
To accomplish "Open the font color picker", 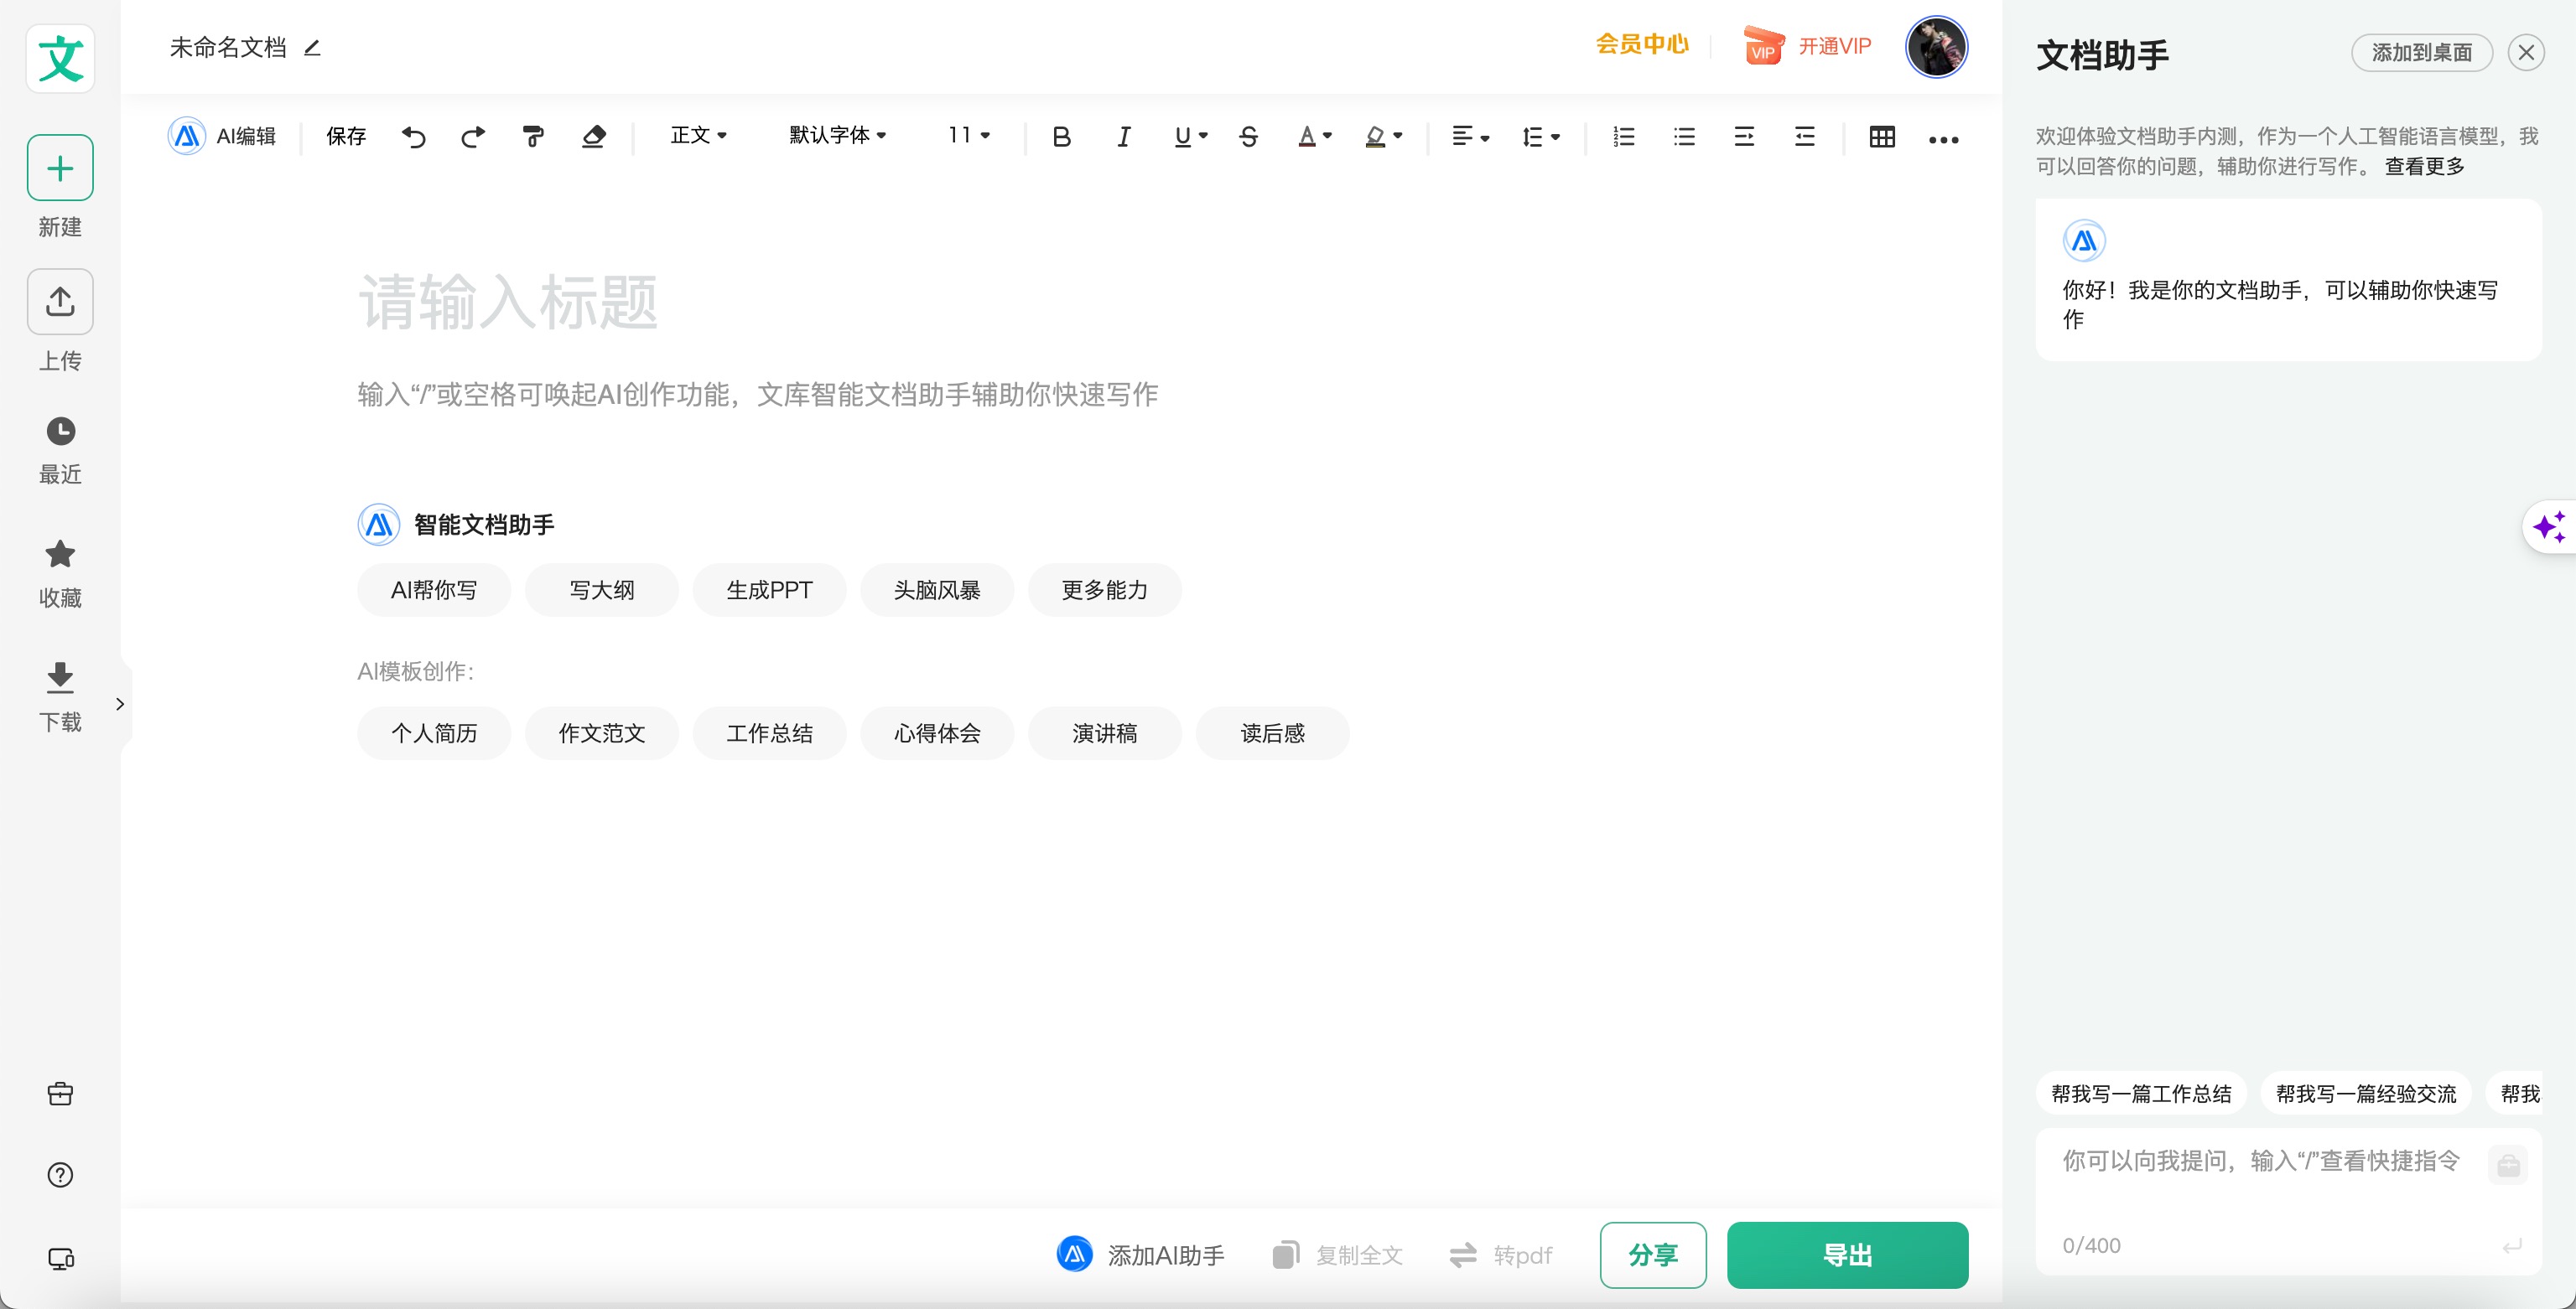I will coord(1314,137).
